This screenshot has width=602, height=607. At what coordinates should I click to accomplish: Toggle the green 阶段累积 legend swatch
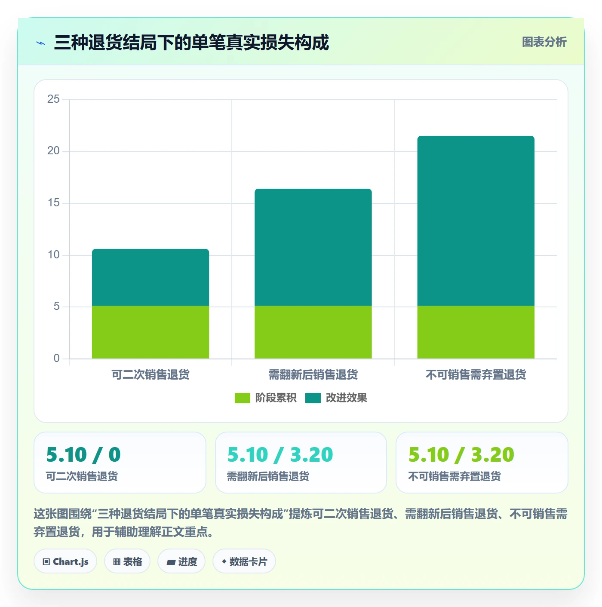242,398
